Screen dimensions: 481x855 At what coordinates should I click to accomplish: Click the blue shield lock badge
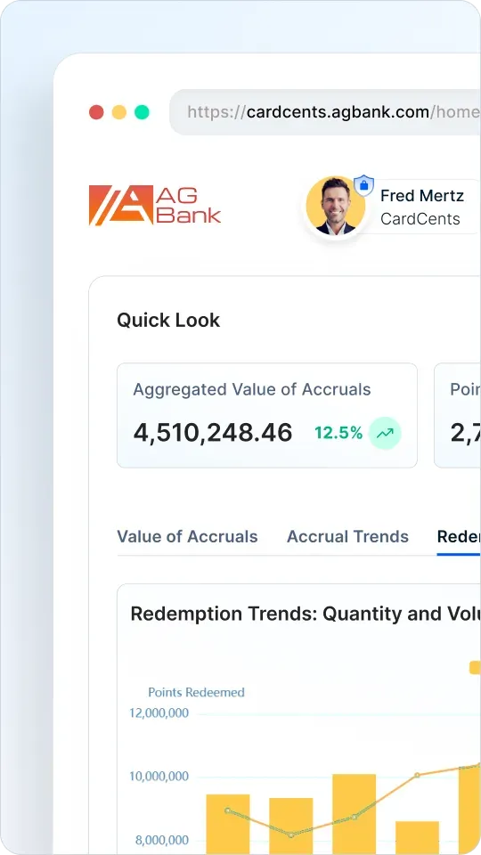point(363,185)
